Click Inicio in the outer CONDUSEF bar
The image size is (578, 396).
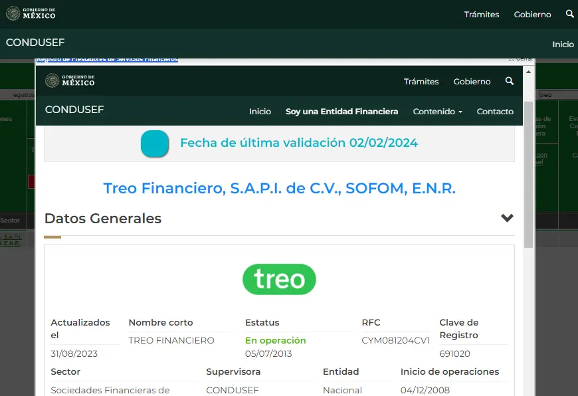[x=563, y=45]
